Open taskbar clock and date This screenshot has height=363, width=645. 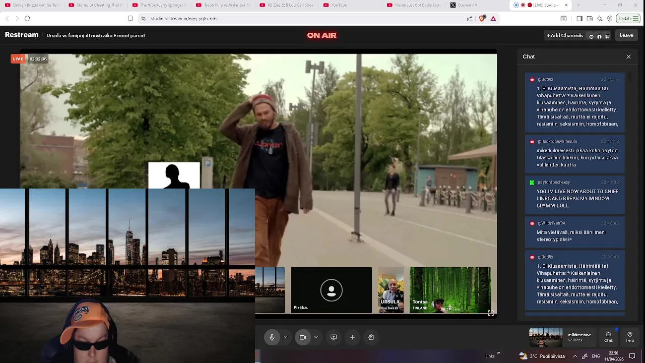coord(614,356)
